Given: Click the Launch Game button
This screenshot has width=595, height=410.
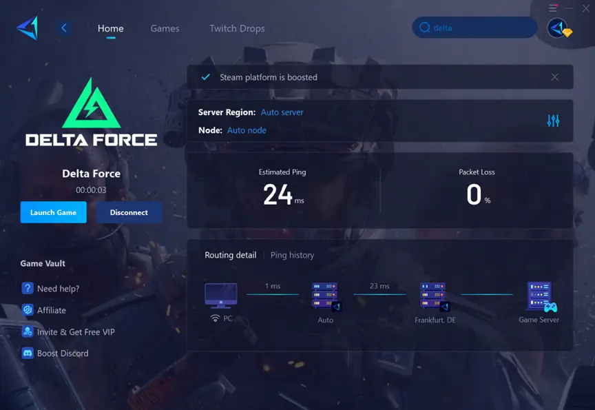Looking at the screenshot, I should (x=53, y=212).
